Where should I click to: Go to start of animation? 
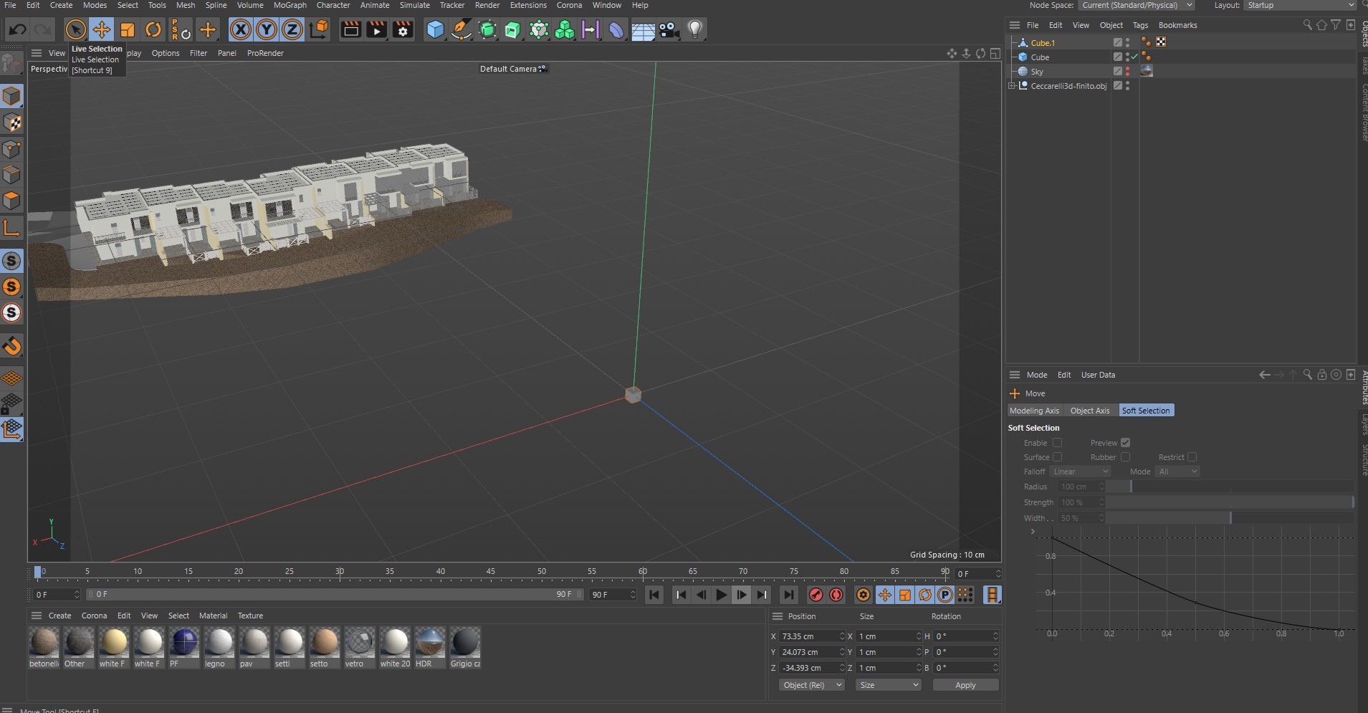click(654, 595)
